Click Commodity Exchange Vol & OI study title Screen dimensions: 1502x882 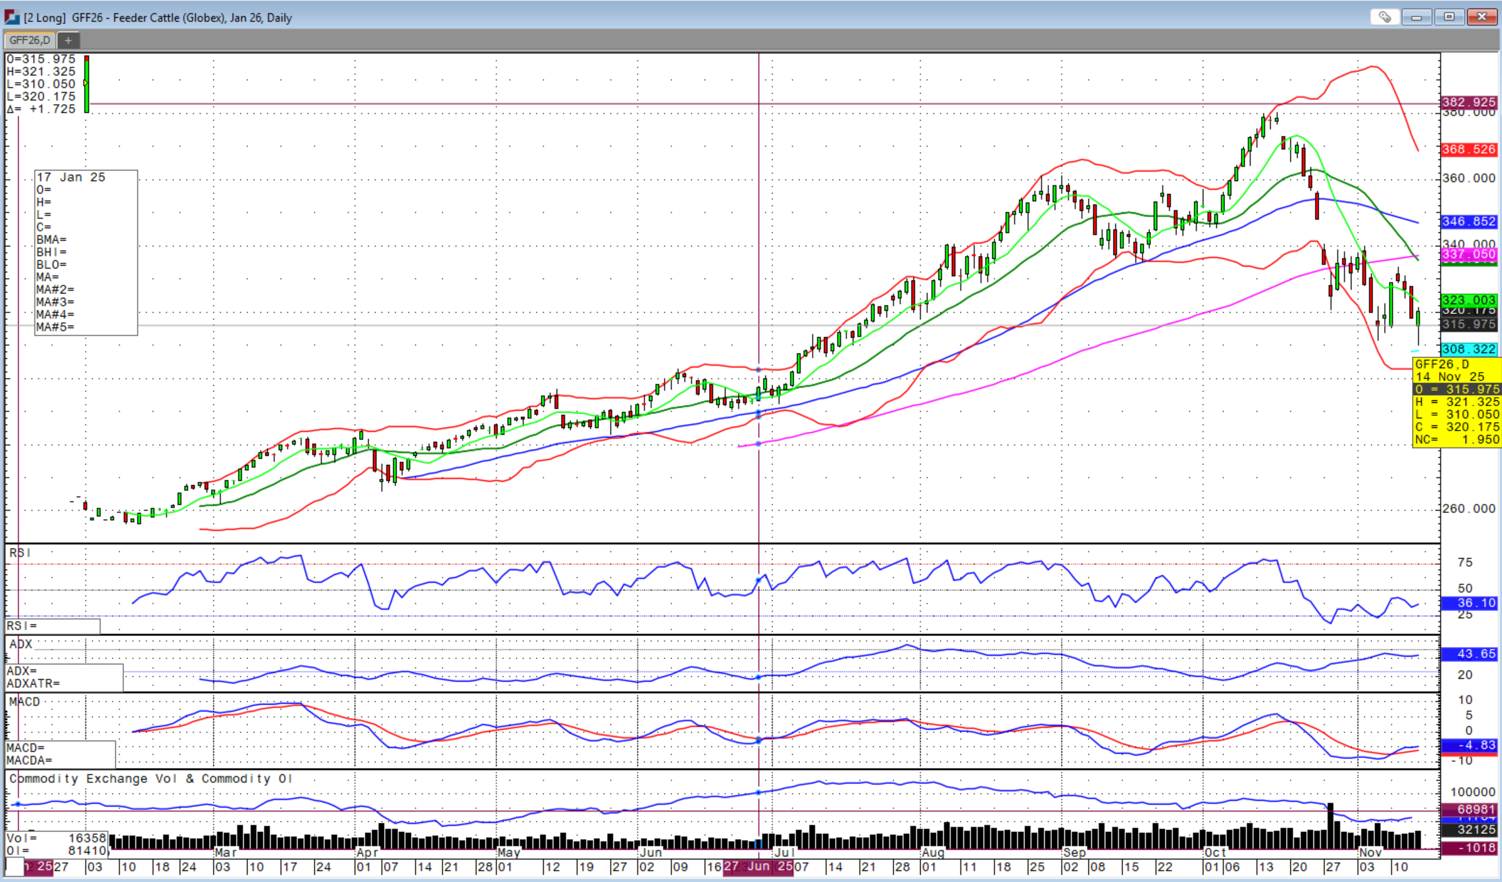151,779
